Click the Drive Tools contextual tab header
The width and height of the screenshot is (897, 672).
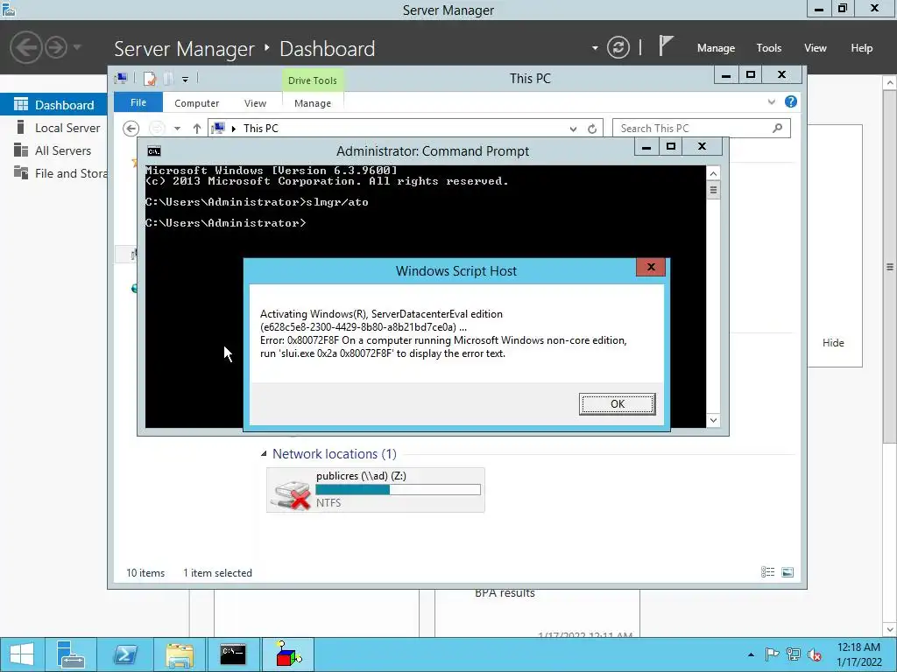coord(313,80)
